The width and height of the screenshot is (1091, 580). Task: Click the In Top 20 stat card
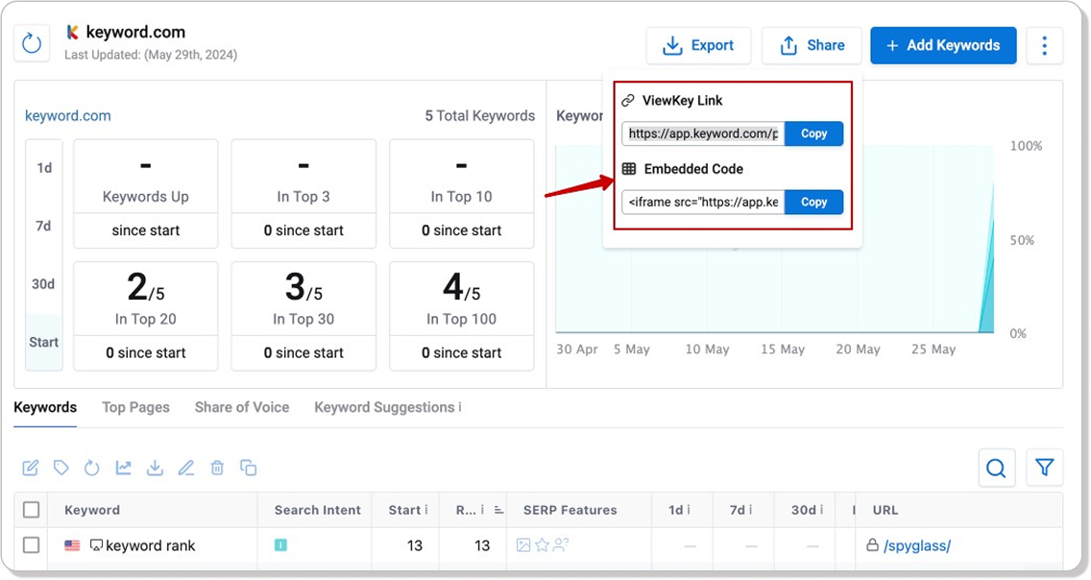point(145,316)
